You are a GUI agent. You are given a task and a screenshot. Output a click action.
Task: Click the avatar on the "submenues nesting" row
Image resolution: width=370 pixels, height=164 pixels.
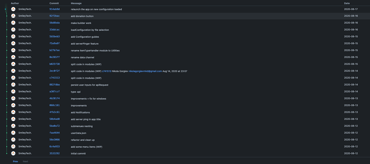(x=13, y=126)
